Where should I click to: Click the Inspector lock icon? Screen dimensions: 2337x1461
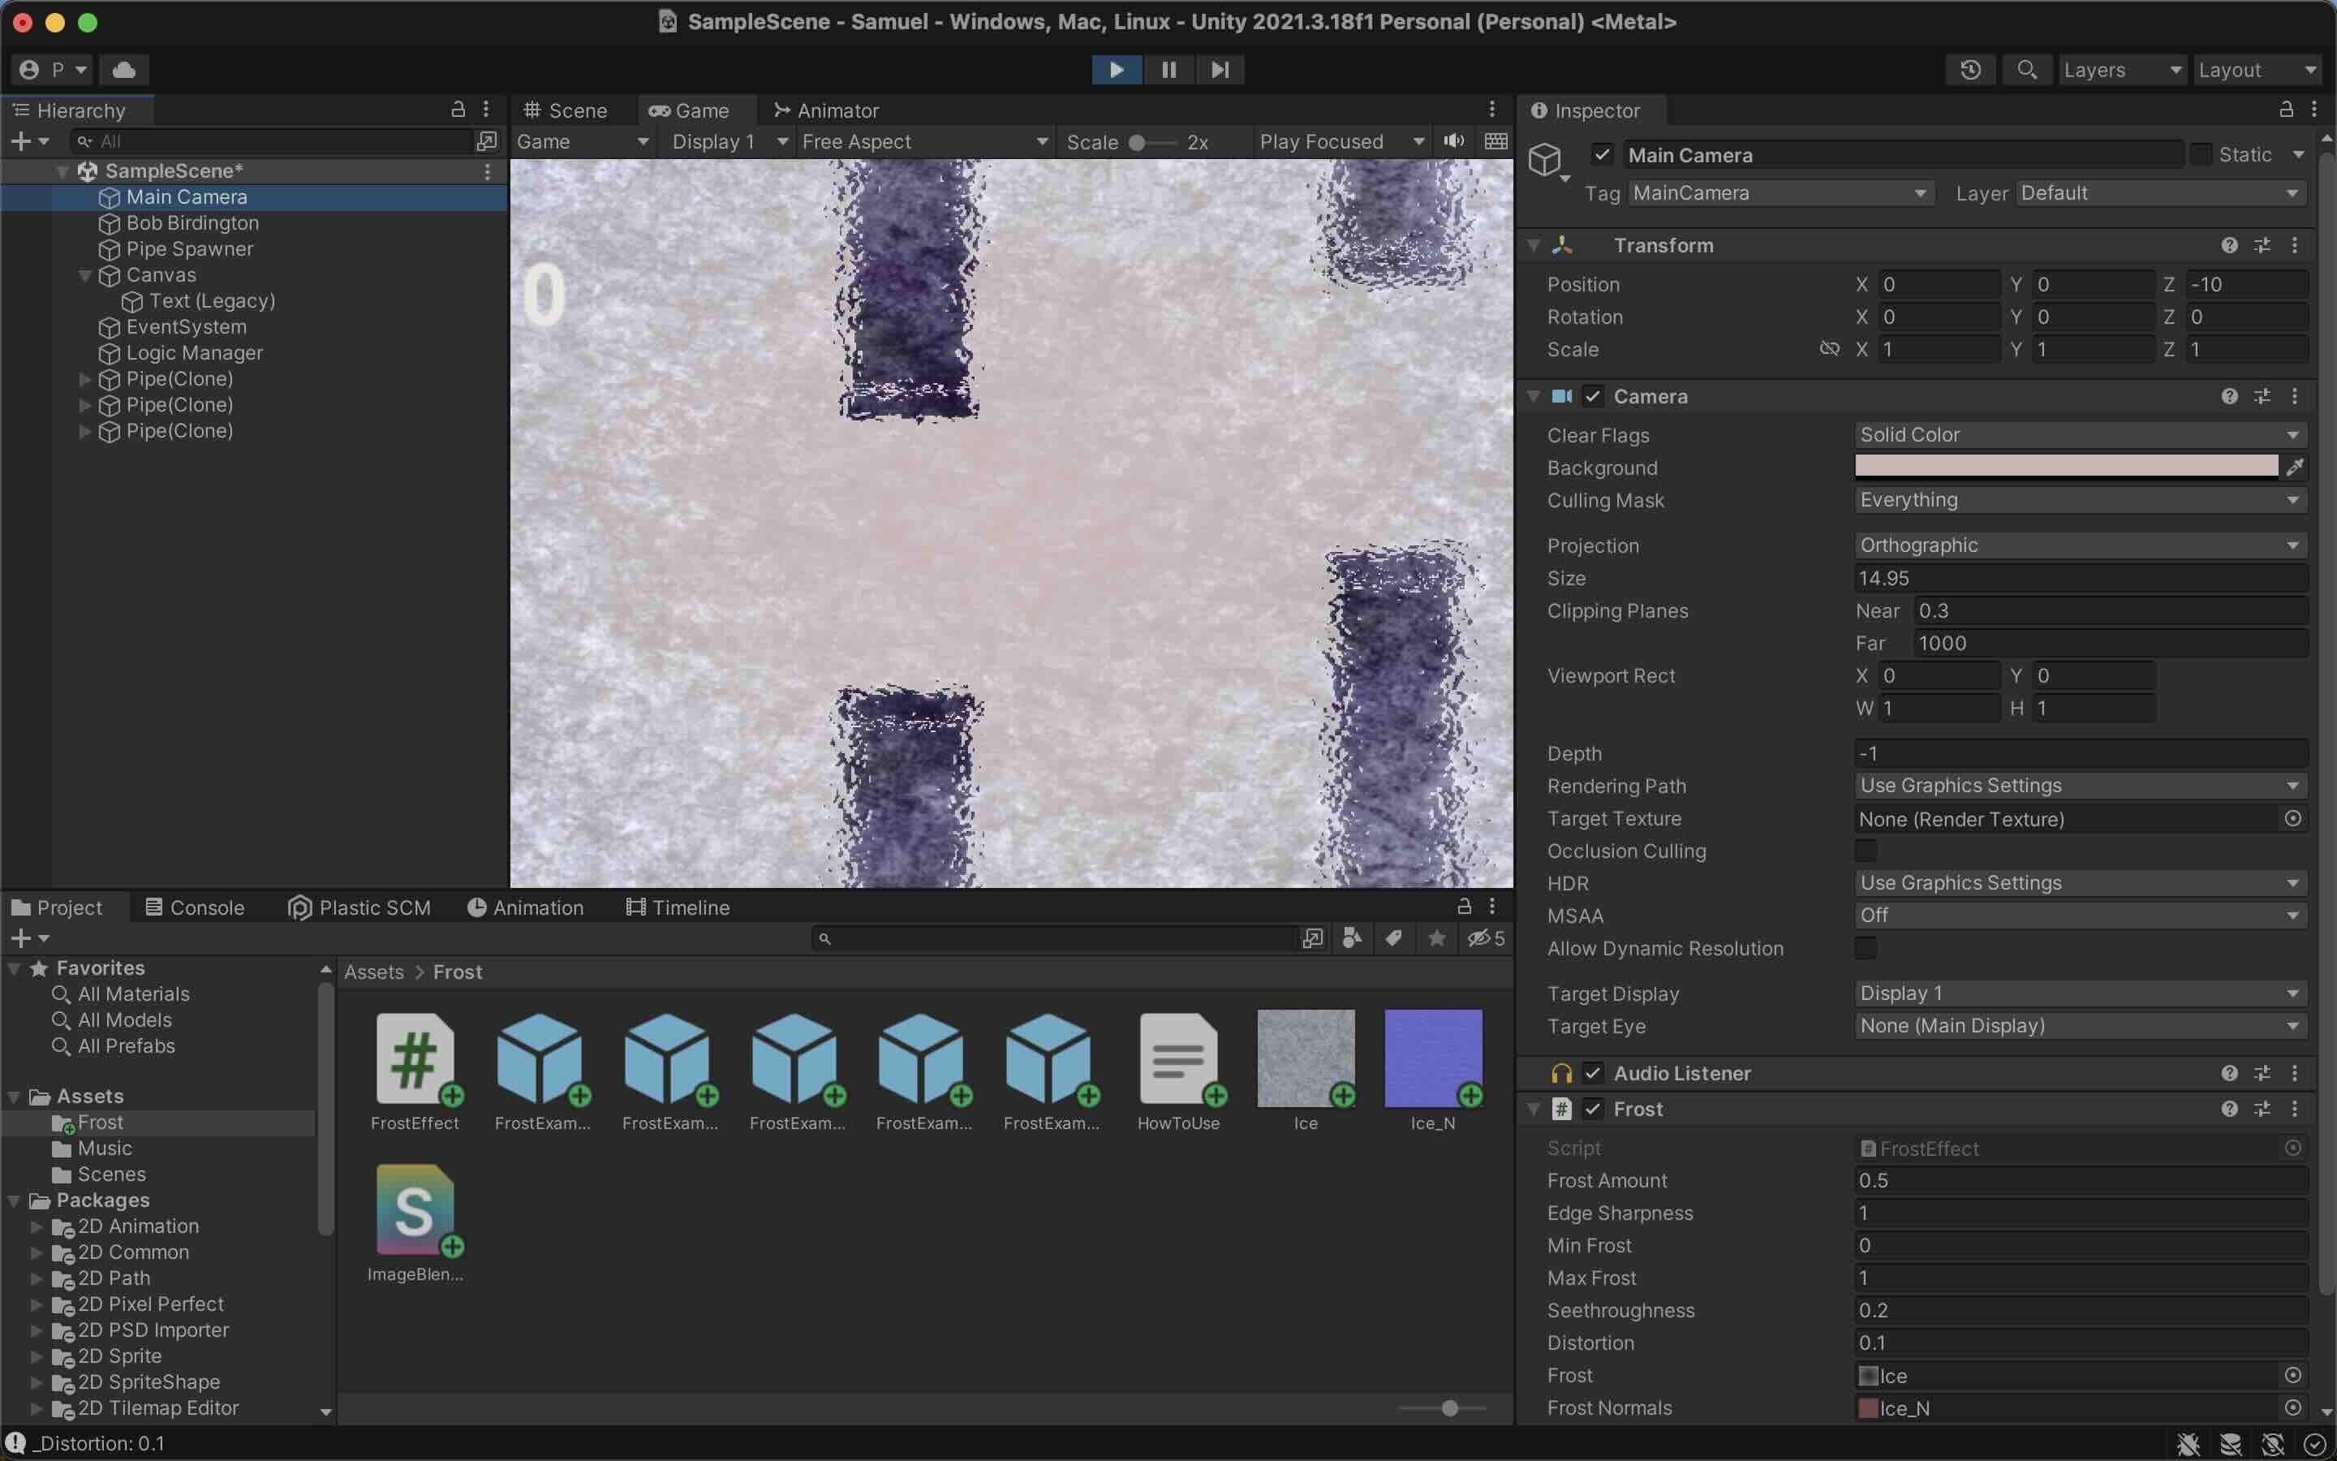pyautogui.click(x=2286, y=110)
